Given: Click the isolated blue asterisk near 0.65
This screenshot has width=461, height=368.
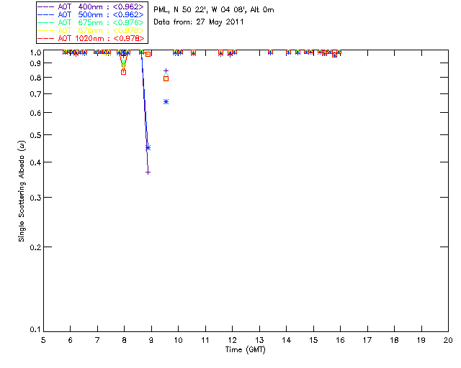Looking at the screenshot, I should pos(166,102).
